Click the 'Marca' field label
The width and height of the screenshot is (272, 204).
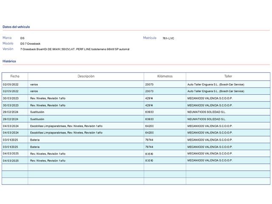click(x=7, y=38)
